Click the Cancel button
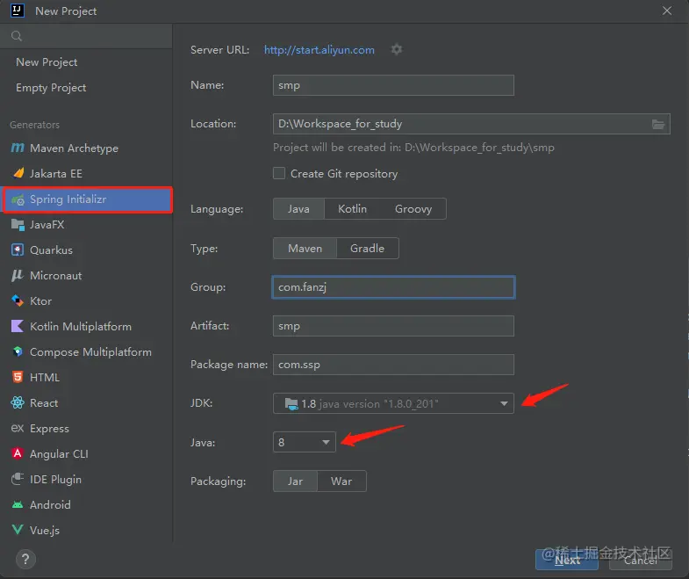This screenshot has width=689, height=579. tap(640, 560)
